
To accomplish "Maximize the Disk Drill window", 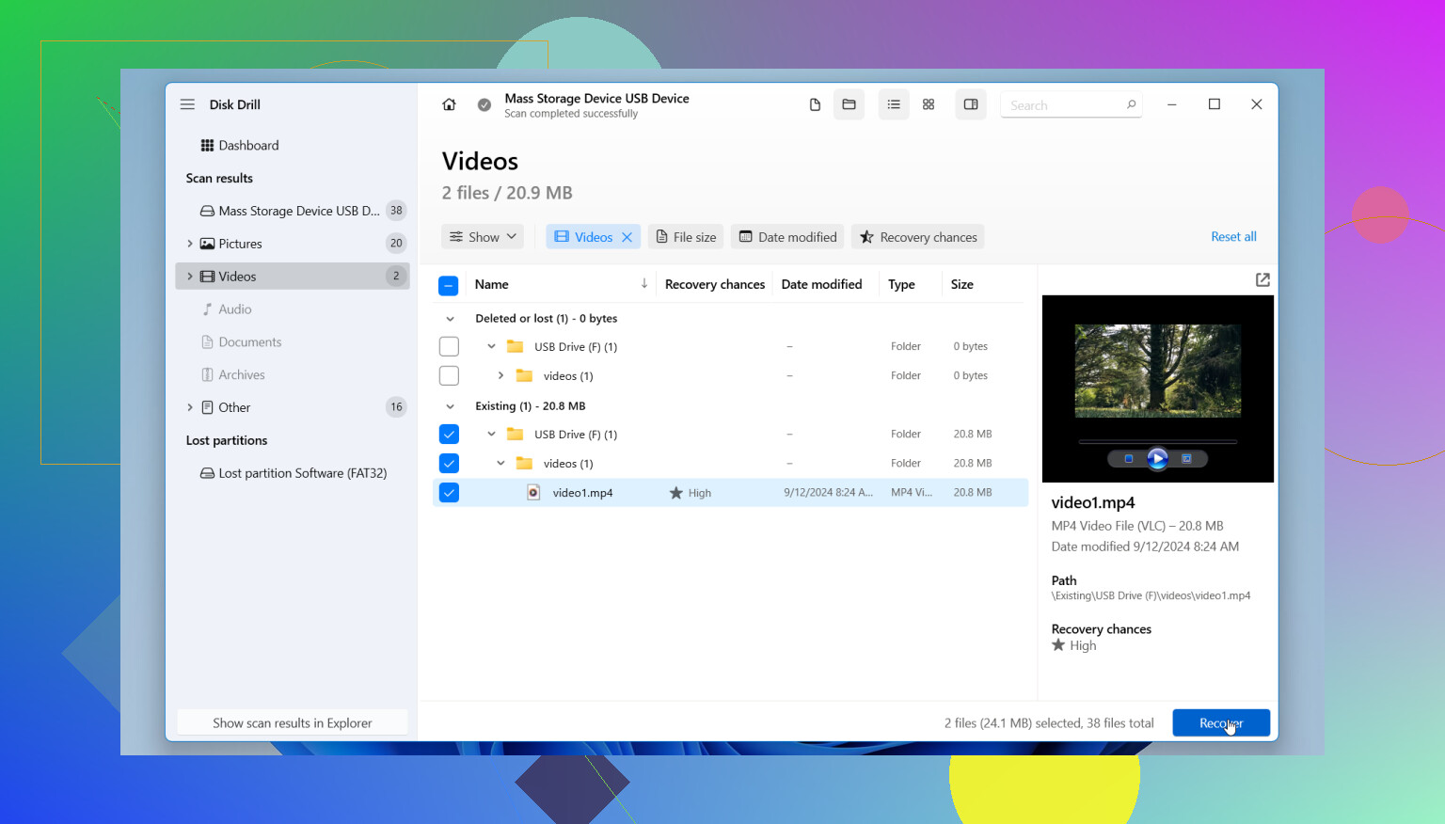I will pyautogui.click(x=1214, y=104).
